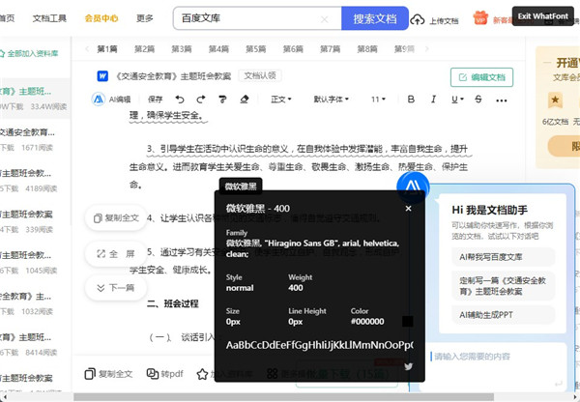Click the horizontal scrollbar at the bottom
Screen dimensions: 580x402
pos(283,397)
